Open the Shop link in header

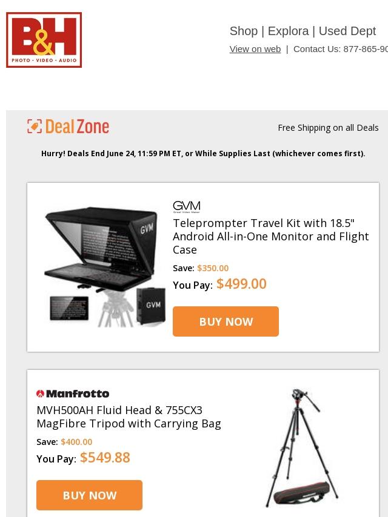(244, 31)
